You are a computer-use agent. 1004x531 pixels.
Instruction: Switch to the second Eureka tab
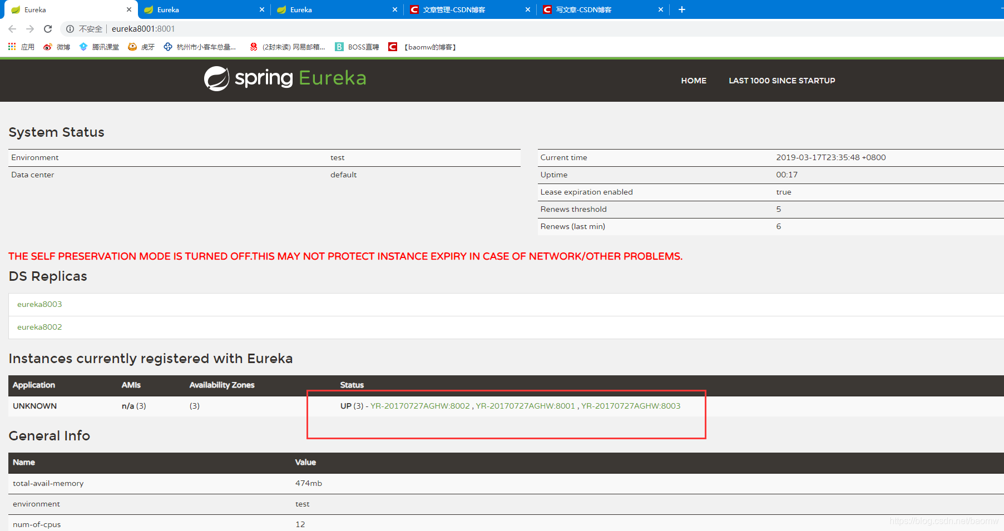tap(203, 9)
